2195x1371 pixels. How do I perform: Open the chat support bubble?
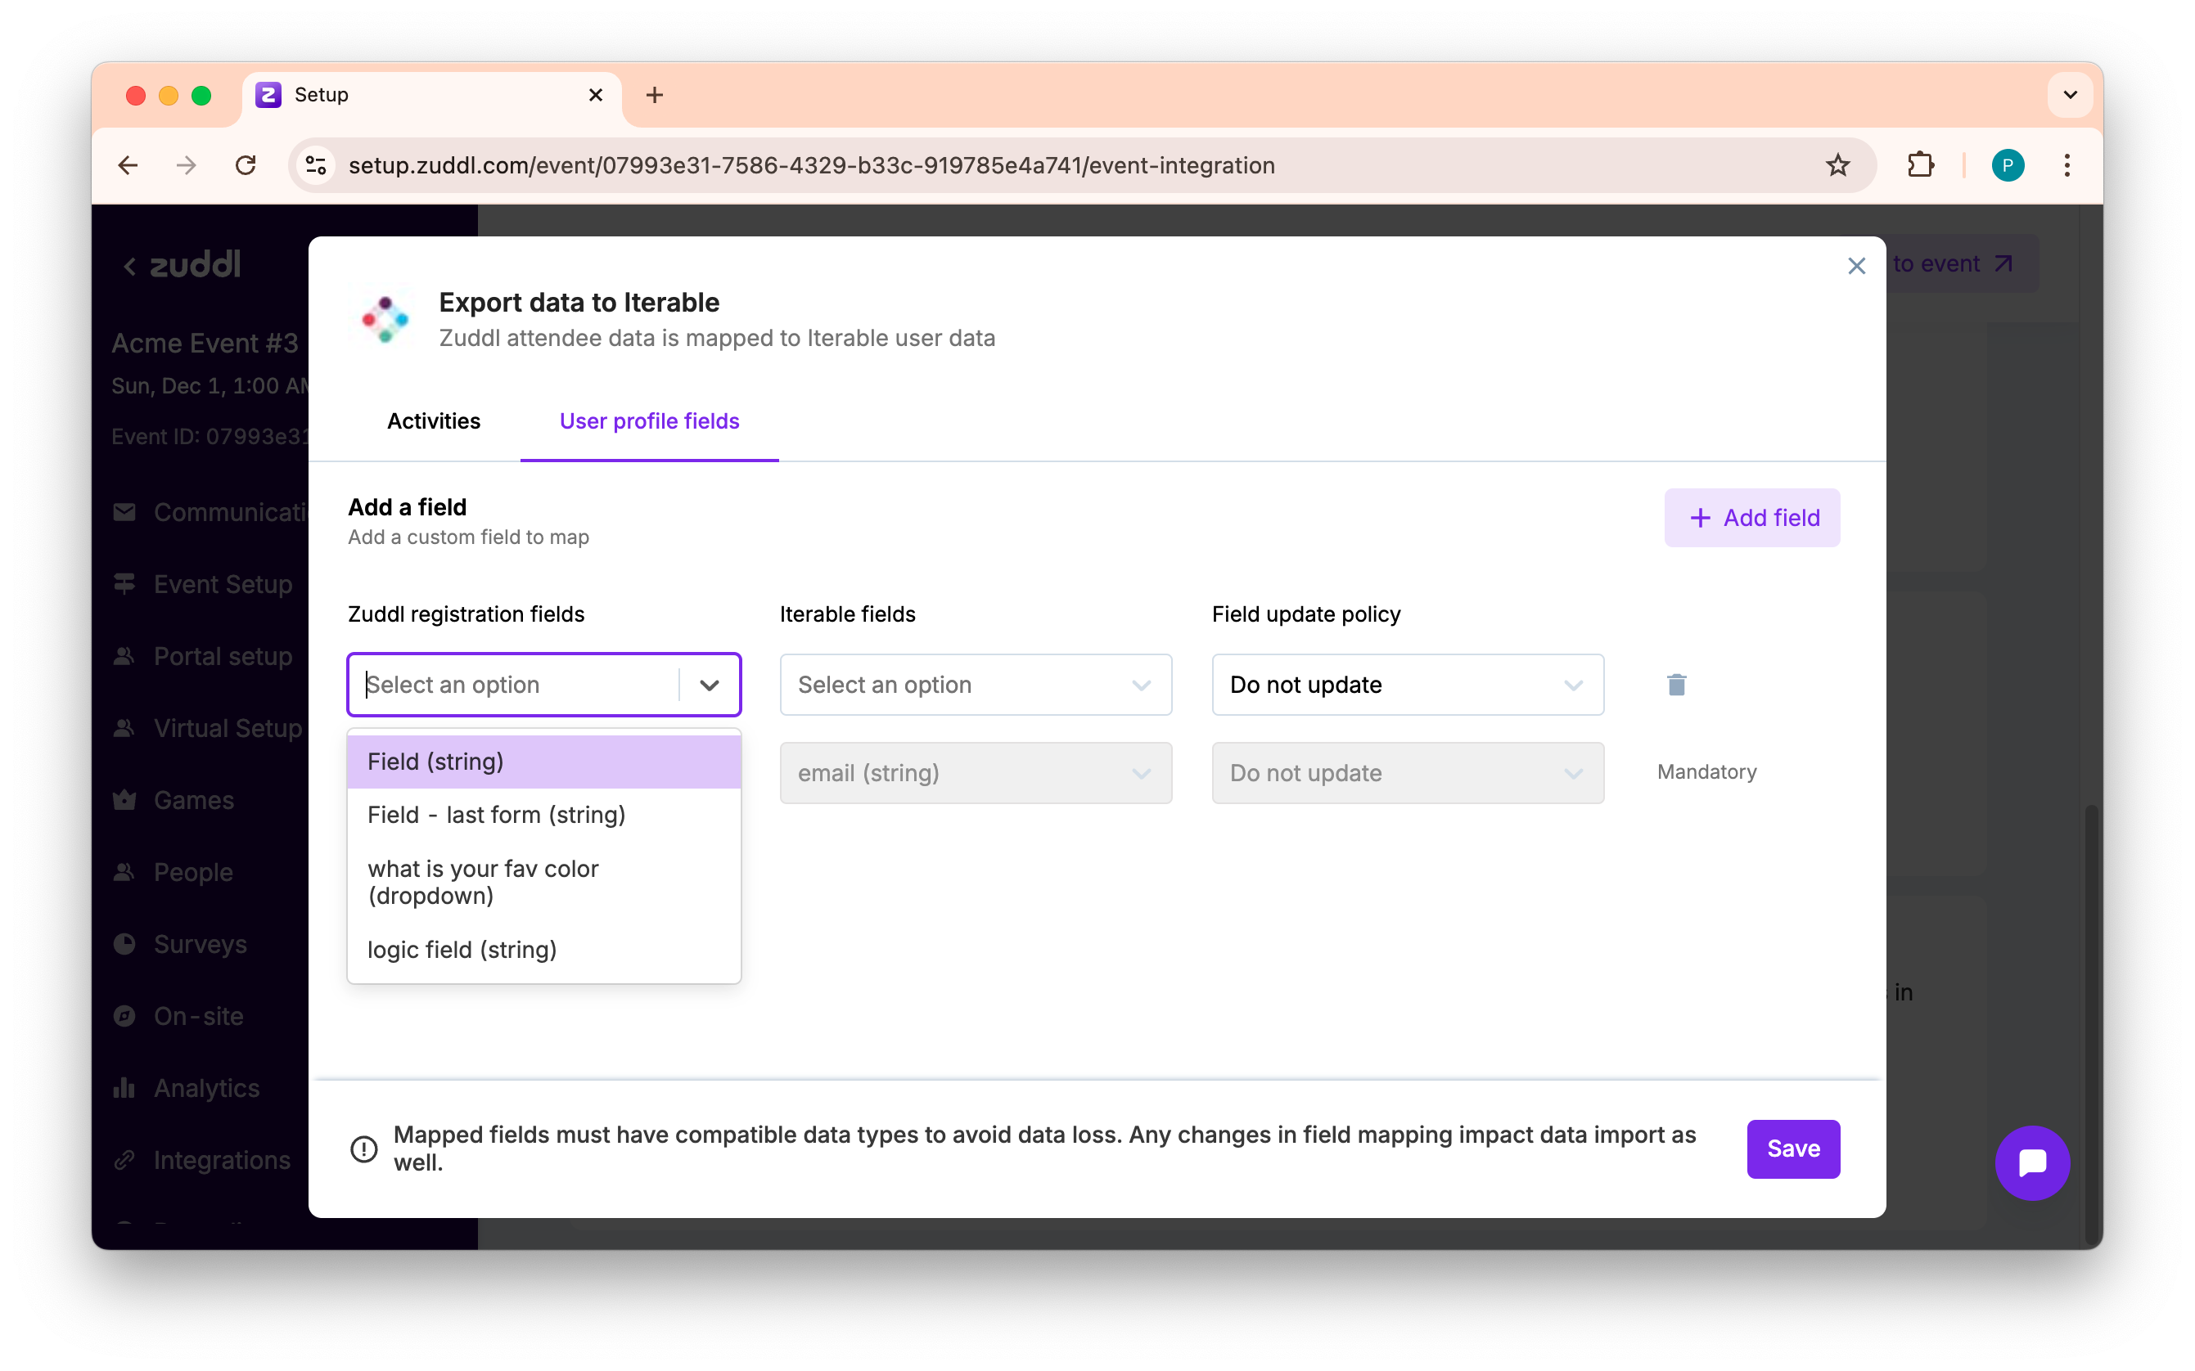(x=2032, y=1162)
